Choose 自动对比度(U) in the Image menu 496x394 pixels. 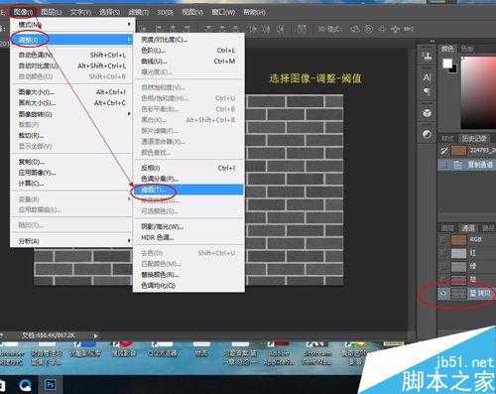tap(71, 66)
